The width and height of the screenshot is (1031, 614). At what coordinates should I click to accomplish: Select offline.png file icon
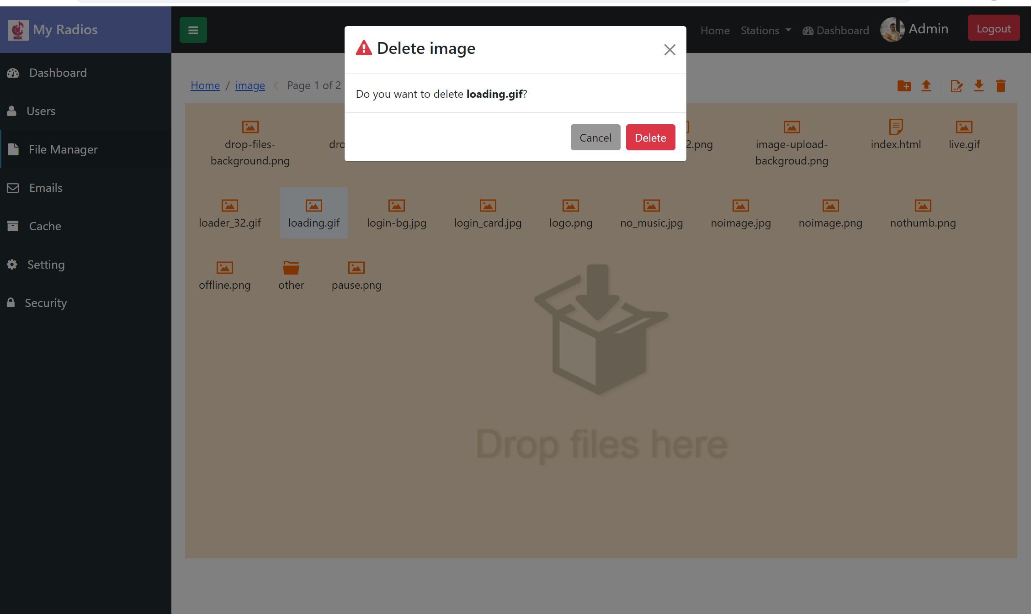[x=224, y=268]
